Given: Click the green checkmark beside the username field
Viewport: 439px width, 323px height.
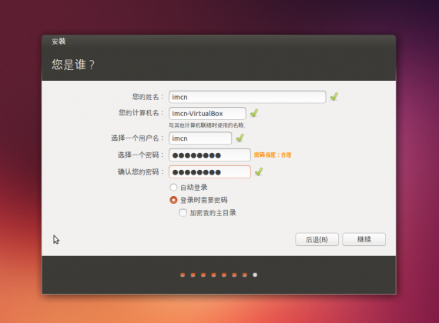Looking at the screenshot, I should click(x=240, y=138).
